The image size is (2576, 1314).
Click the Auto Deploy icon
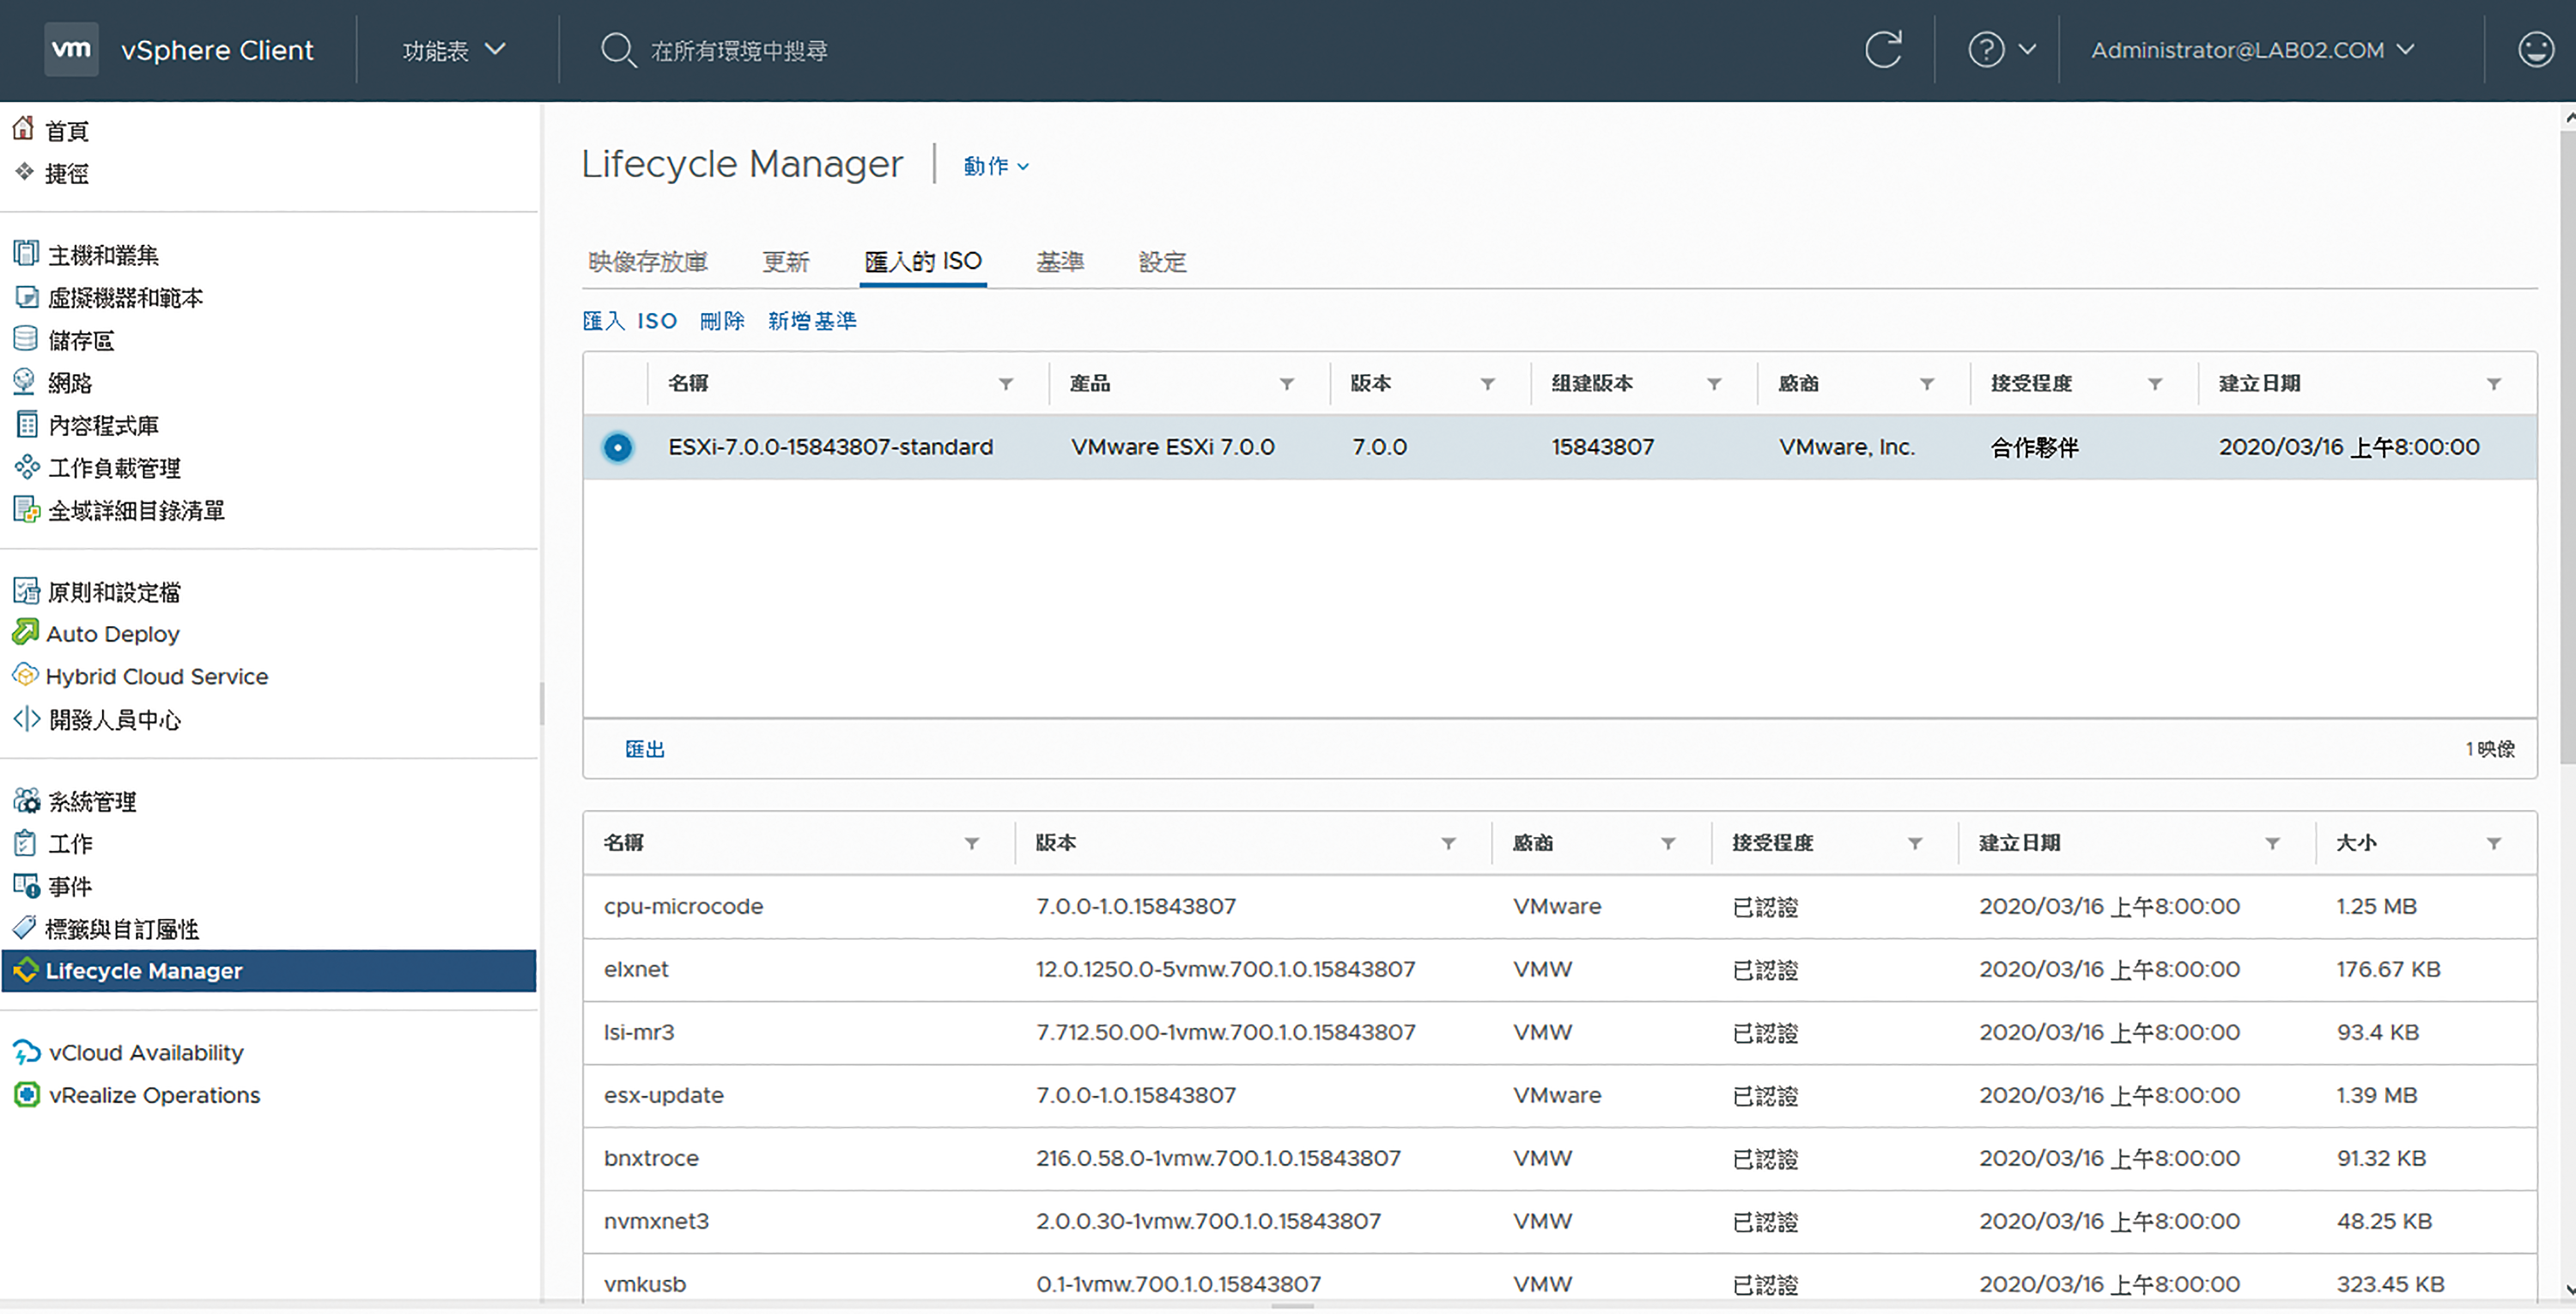click(x=25, y=633)
